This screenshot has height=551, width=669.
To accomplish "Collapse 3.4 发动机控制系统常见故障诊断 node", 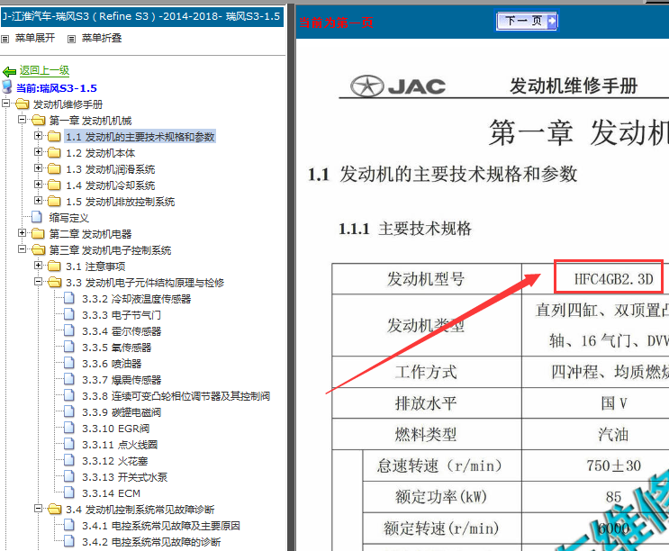I will pos(39,509).
